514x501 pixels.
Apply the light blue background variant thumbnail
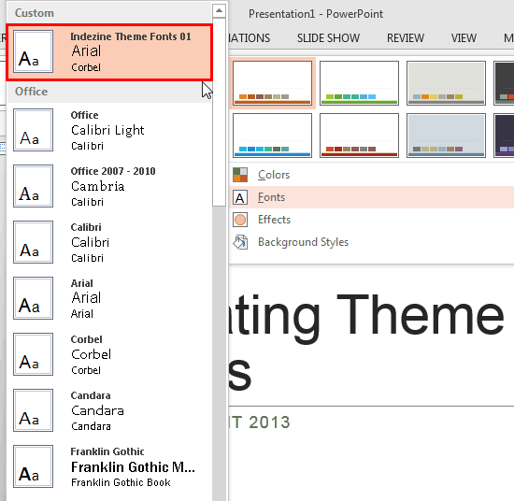point(446,136)
